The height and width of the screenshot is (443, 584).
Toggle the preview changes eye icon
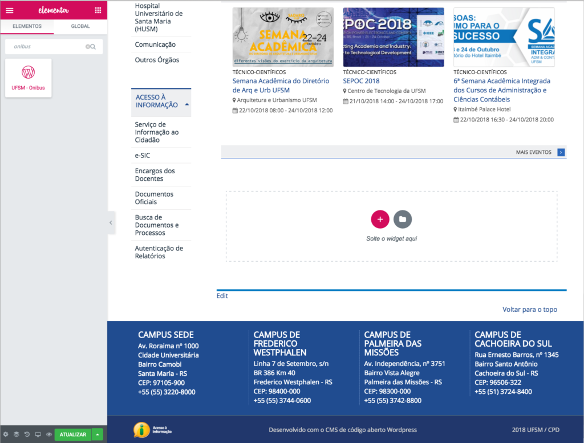(49, 434)
